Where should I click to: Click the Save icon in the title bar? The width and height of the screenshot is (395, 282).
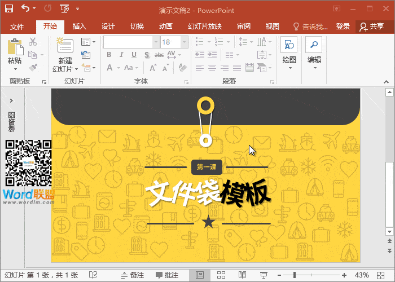(x=9, y=8)
